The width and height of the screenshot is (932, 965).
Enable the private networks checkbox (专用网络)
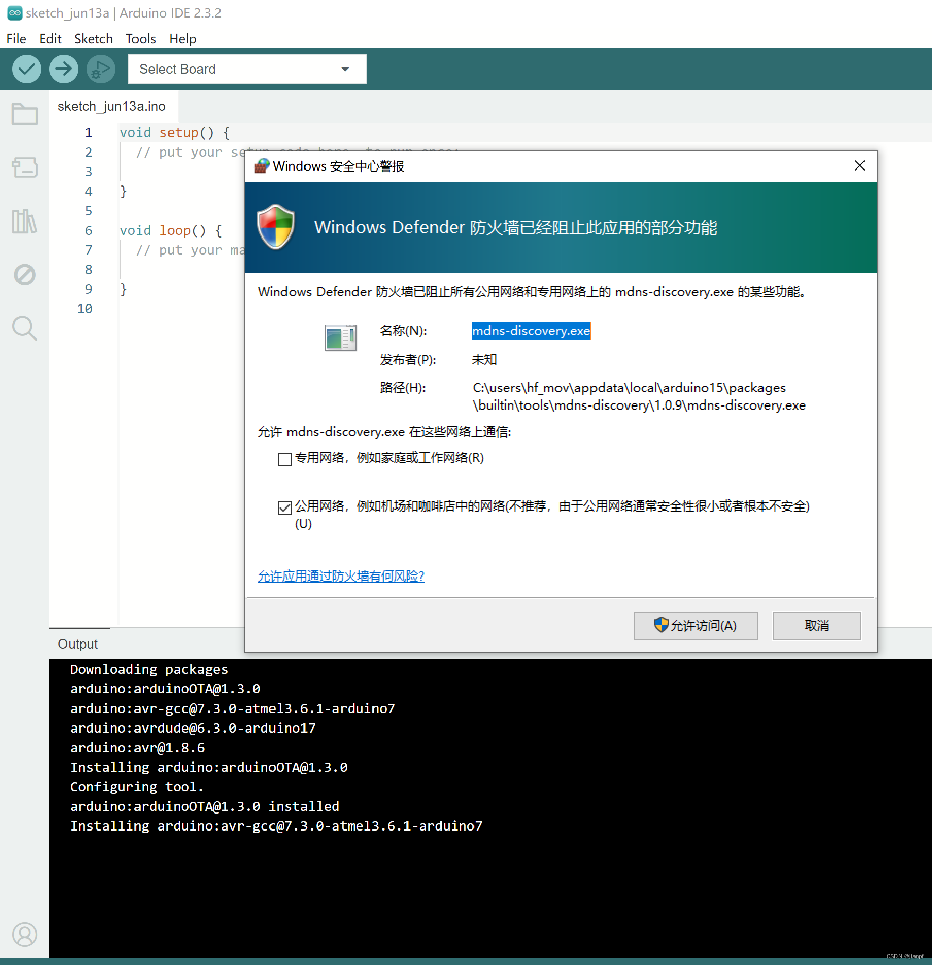[x=284, y=459]
